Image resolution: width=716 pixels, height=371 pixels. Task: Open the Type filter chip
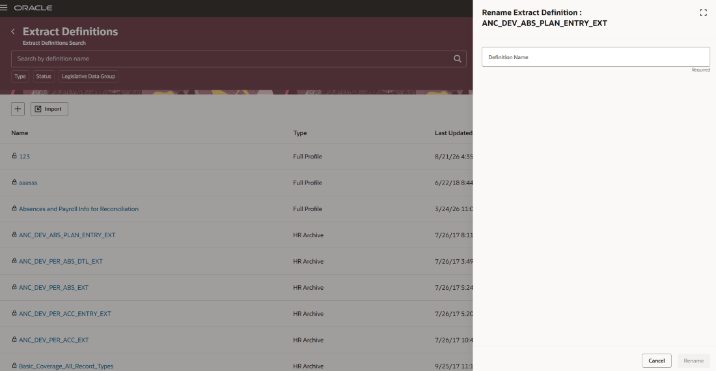pyautogui.click(x=20, y=77)
